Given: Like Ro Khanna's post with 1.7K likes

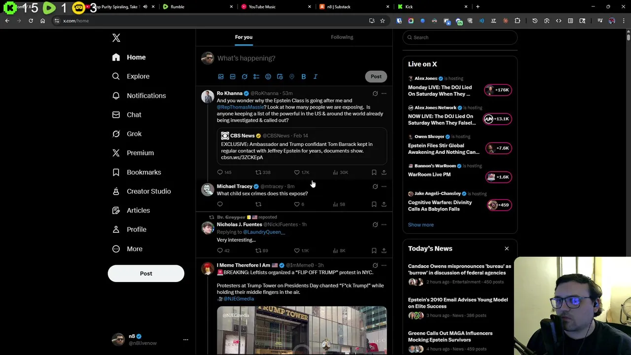Looking at the screenshot, I should coord(297,172).
